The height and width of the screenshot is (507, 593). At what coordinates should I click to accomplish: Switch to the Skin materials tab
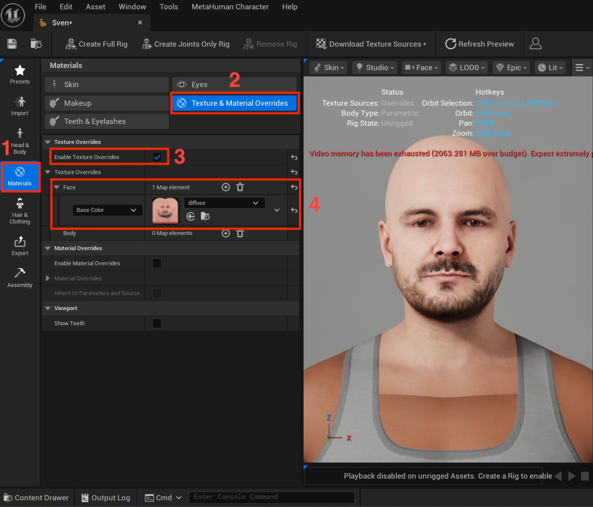click(x=107, y=84)
